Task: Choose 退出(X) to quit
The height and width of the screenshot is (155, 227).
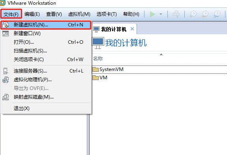Action: (46, 108)
